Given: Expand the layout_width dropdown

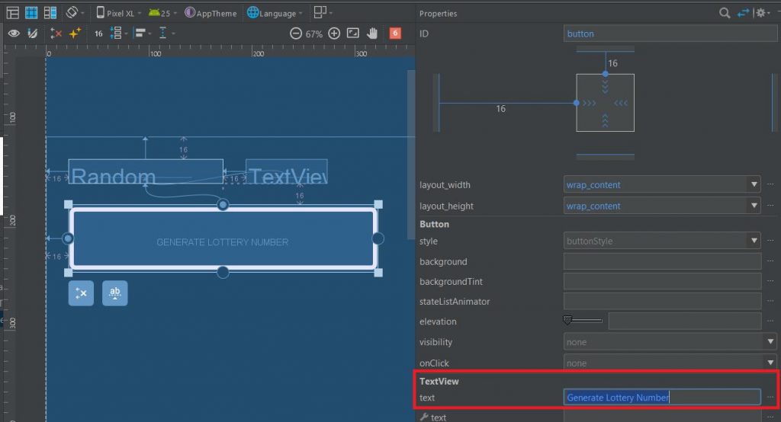Looking at the screenshot, I should 754,184.
